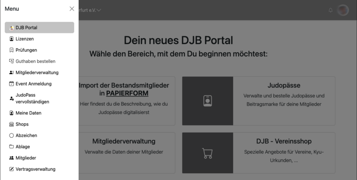
Task: Open Guthaben bestellen menu entry
Action: coord(39,61)
